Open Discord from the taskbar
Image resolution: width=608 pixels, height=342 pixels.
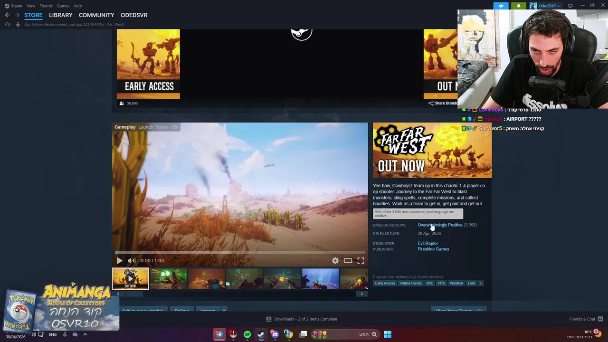coord(275,334)
